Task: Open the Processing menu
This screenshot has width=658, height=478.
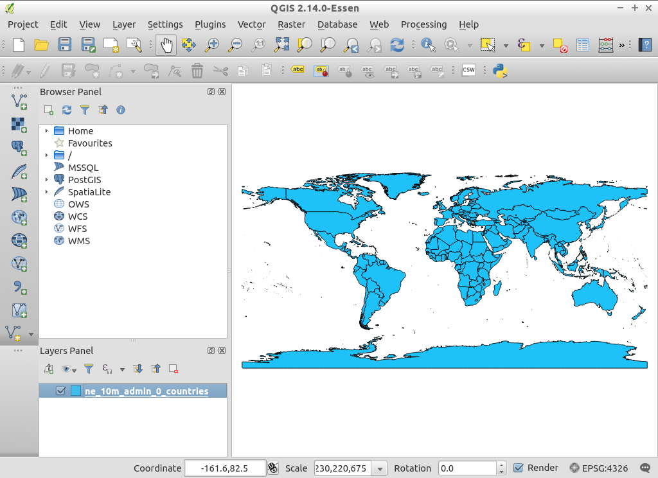Action: tap(423, 24)
